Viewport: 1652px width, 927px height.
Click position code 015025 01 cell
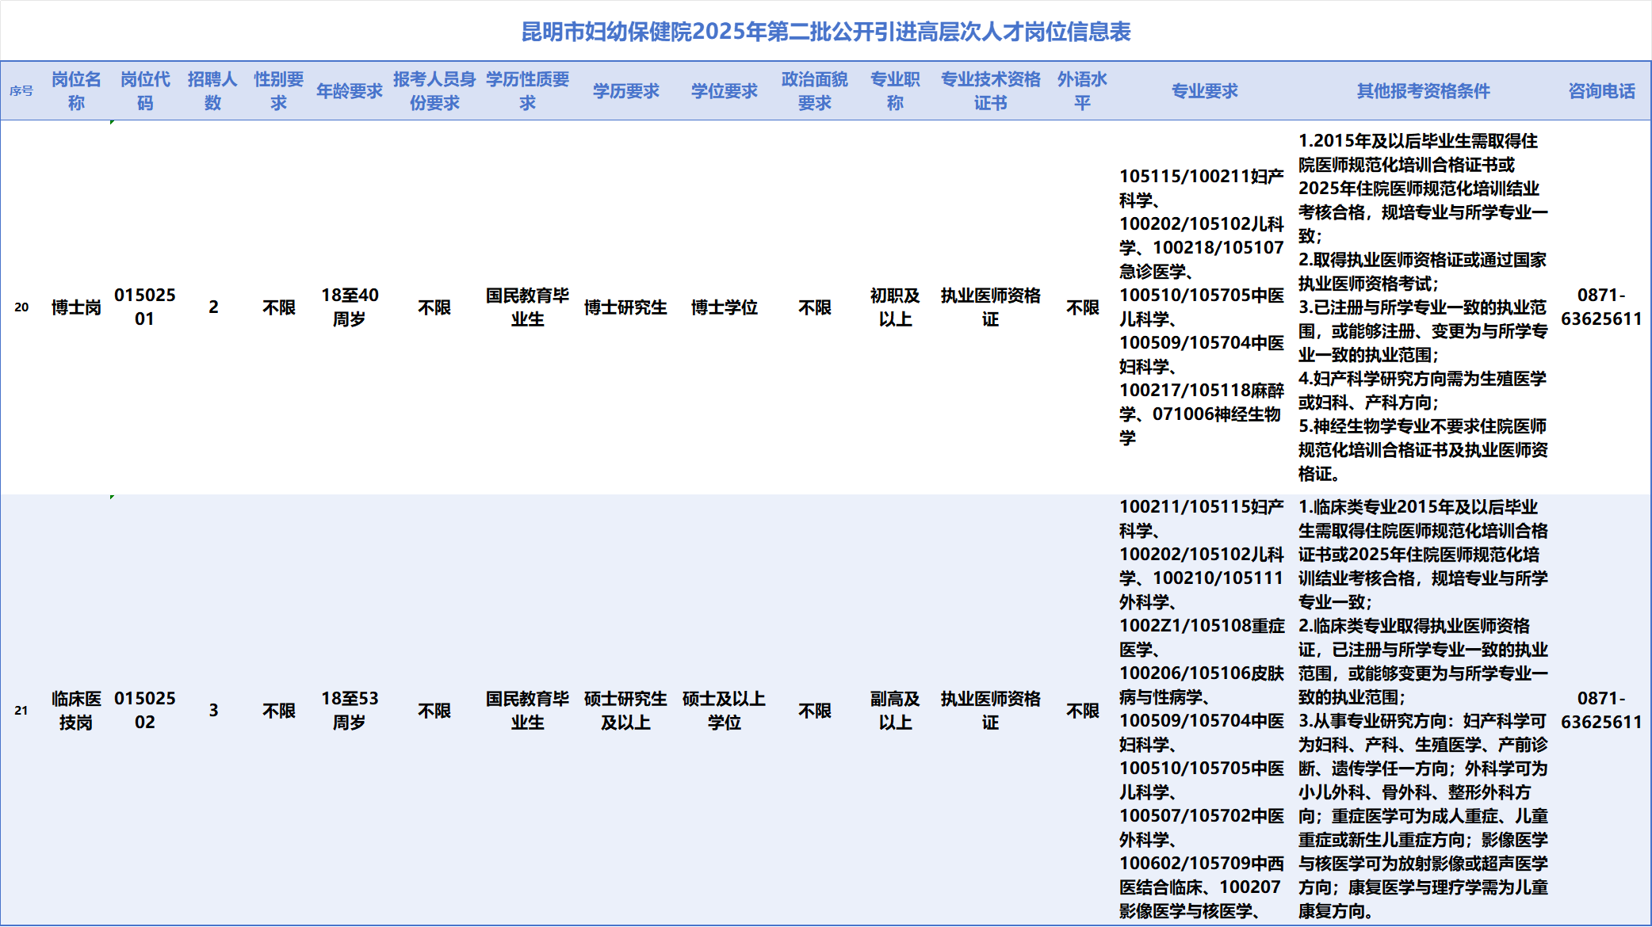click(x=145, y=307)
